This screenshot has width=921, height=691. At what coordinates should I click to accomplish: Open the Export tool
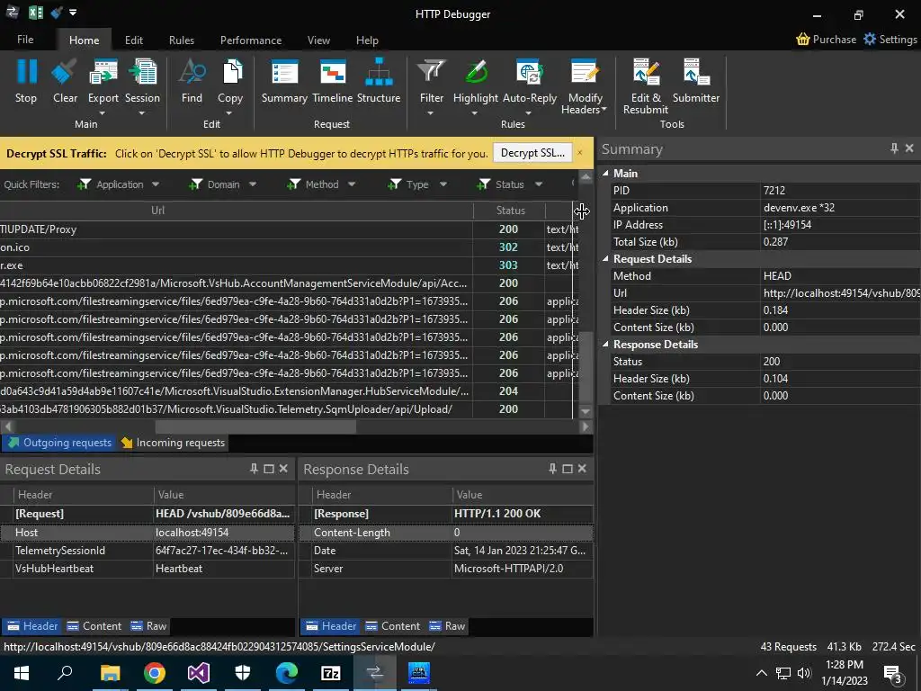click(x=103, y=73)
